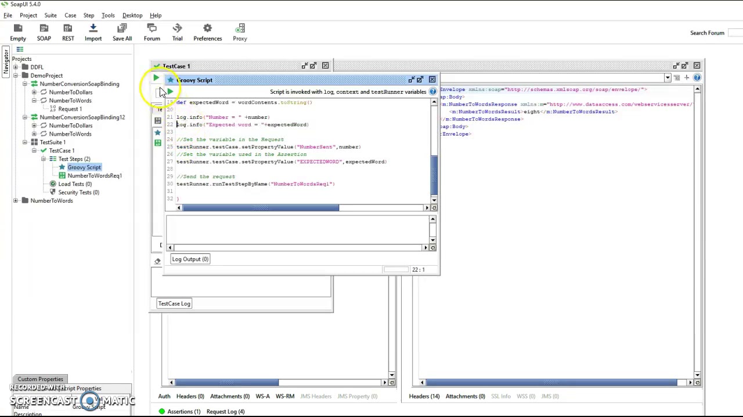Open the Forum toolbar icon
Screen dimensions: 743x417
point(152,32)
